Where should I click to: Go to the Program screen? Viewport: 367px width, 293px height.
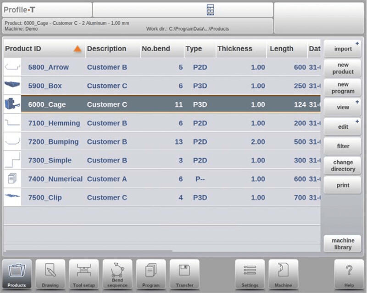[151, 274]
